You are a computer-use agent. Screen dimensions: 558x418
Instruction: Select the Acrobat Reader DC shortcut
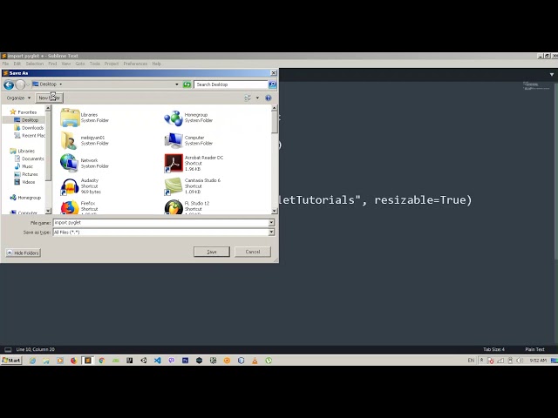coord(194,163)
